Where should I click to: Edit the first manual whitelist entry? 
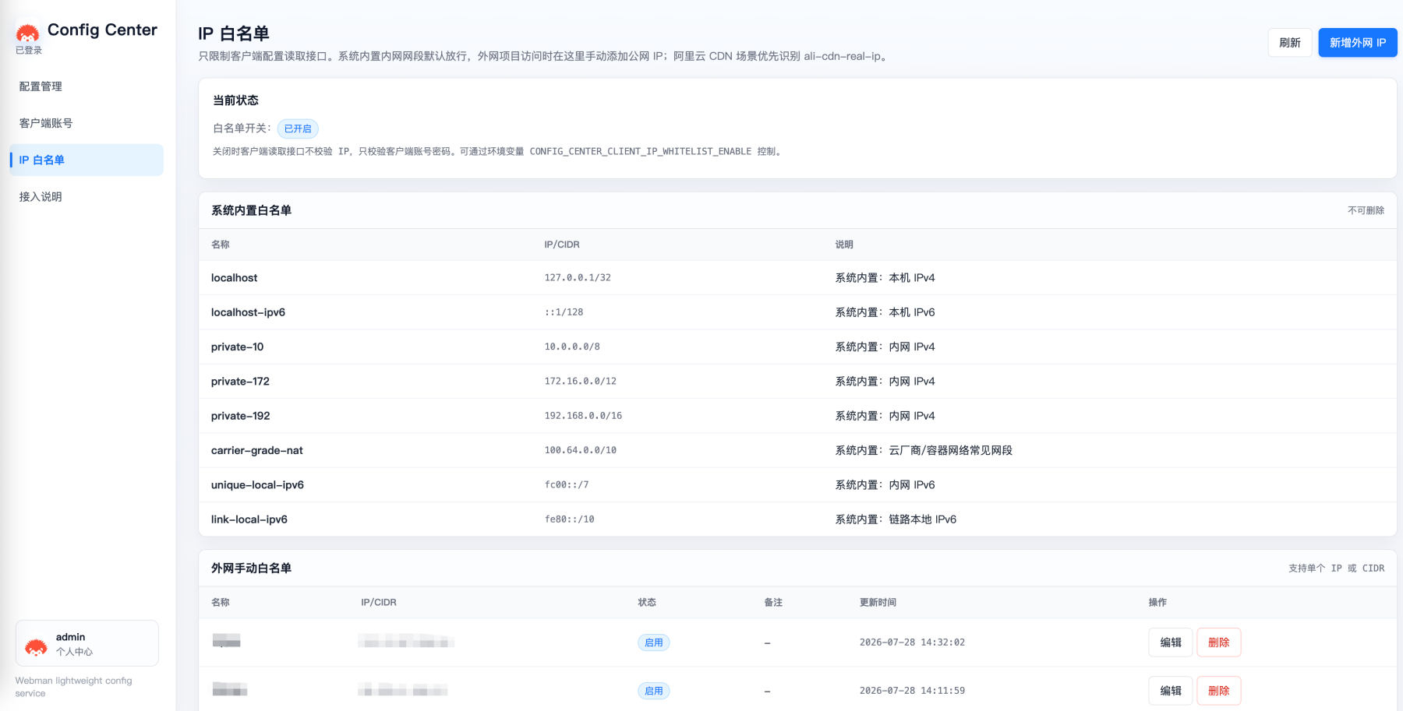point(1171,642)
